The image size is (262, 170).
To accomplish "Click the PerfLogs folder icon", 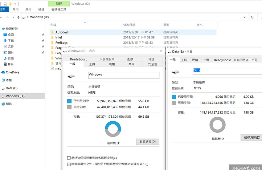I will click(52, 42).
